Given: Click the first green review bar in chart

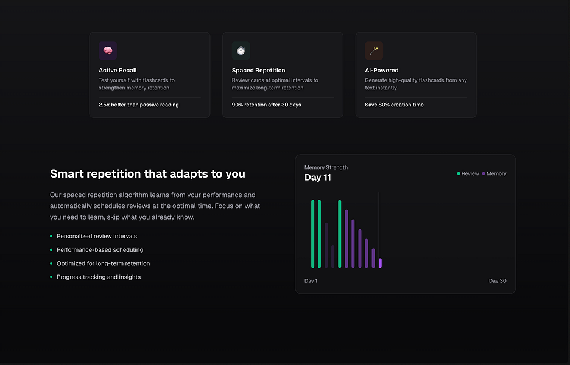Looking at the screenshot, I should click(x=312, y=234).
